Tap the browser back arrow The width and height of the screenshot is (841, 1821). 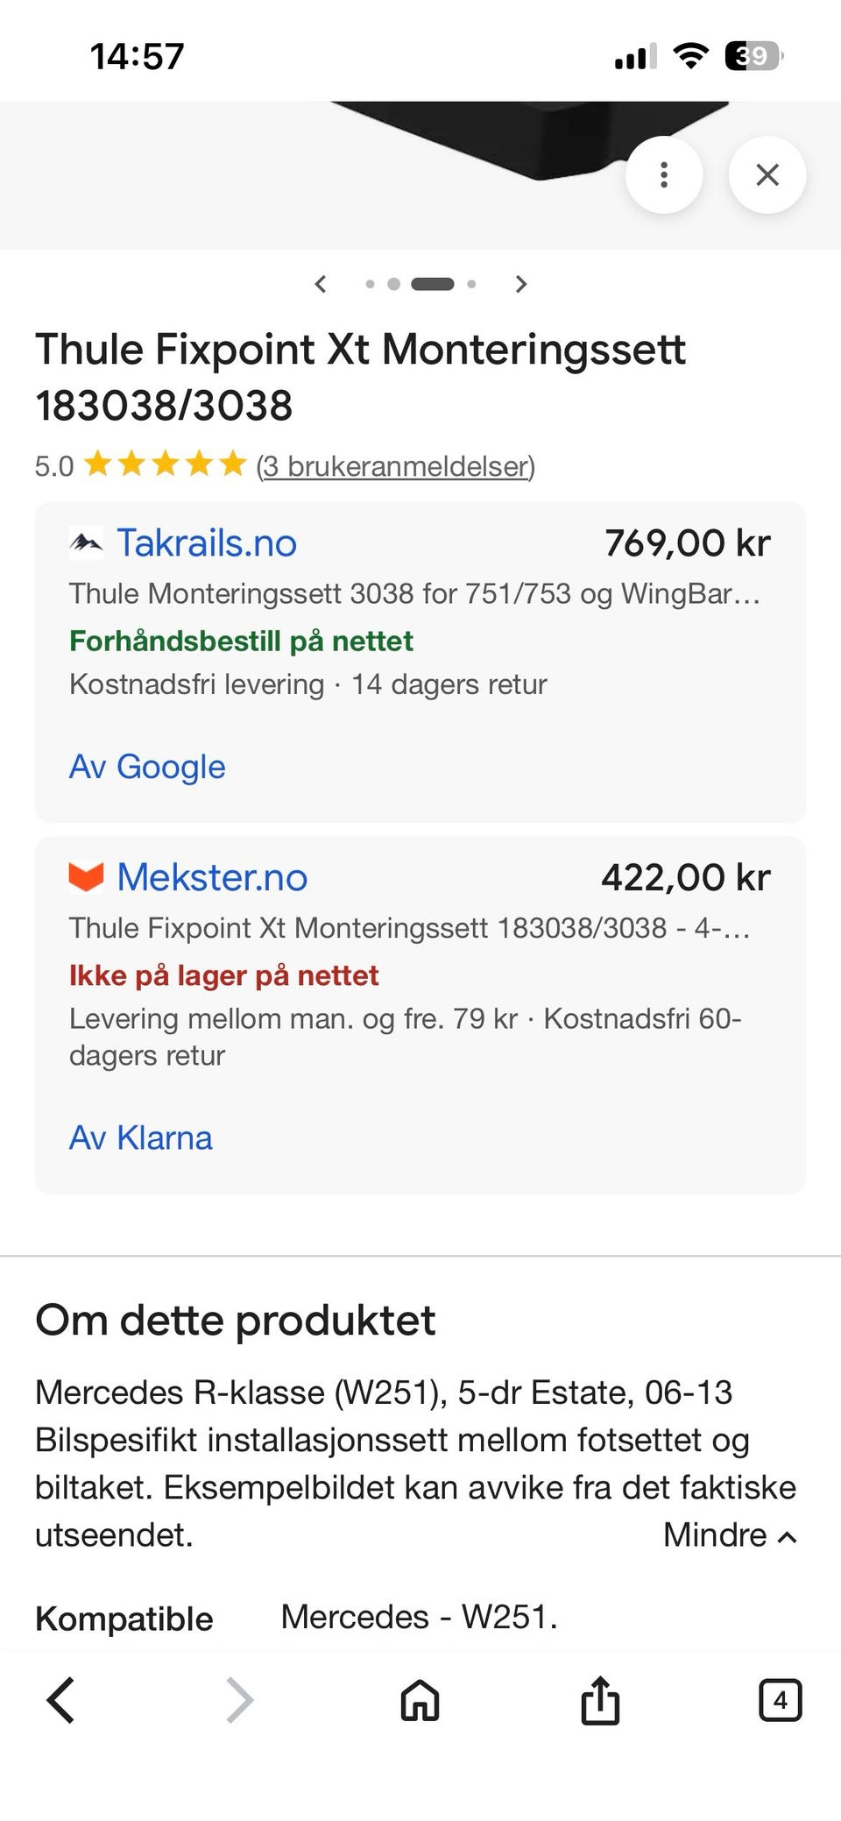[x=60, y=1701]
